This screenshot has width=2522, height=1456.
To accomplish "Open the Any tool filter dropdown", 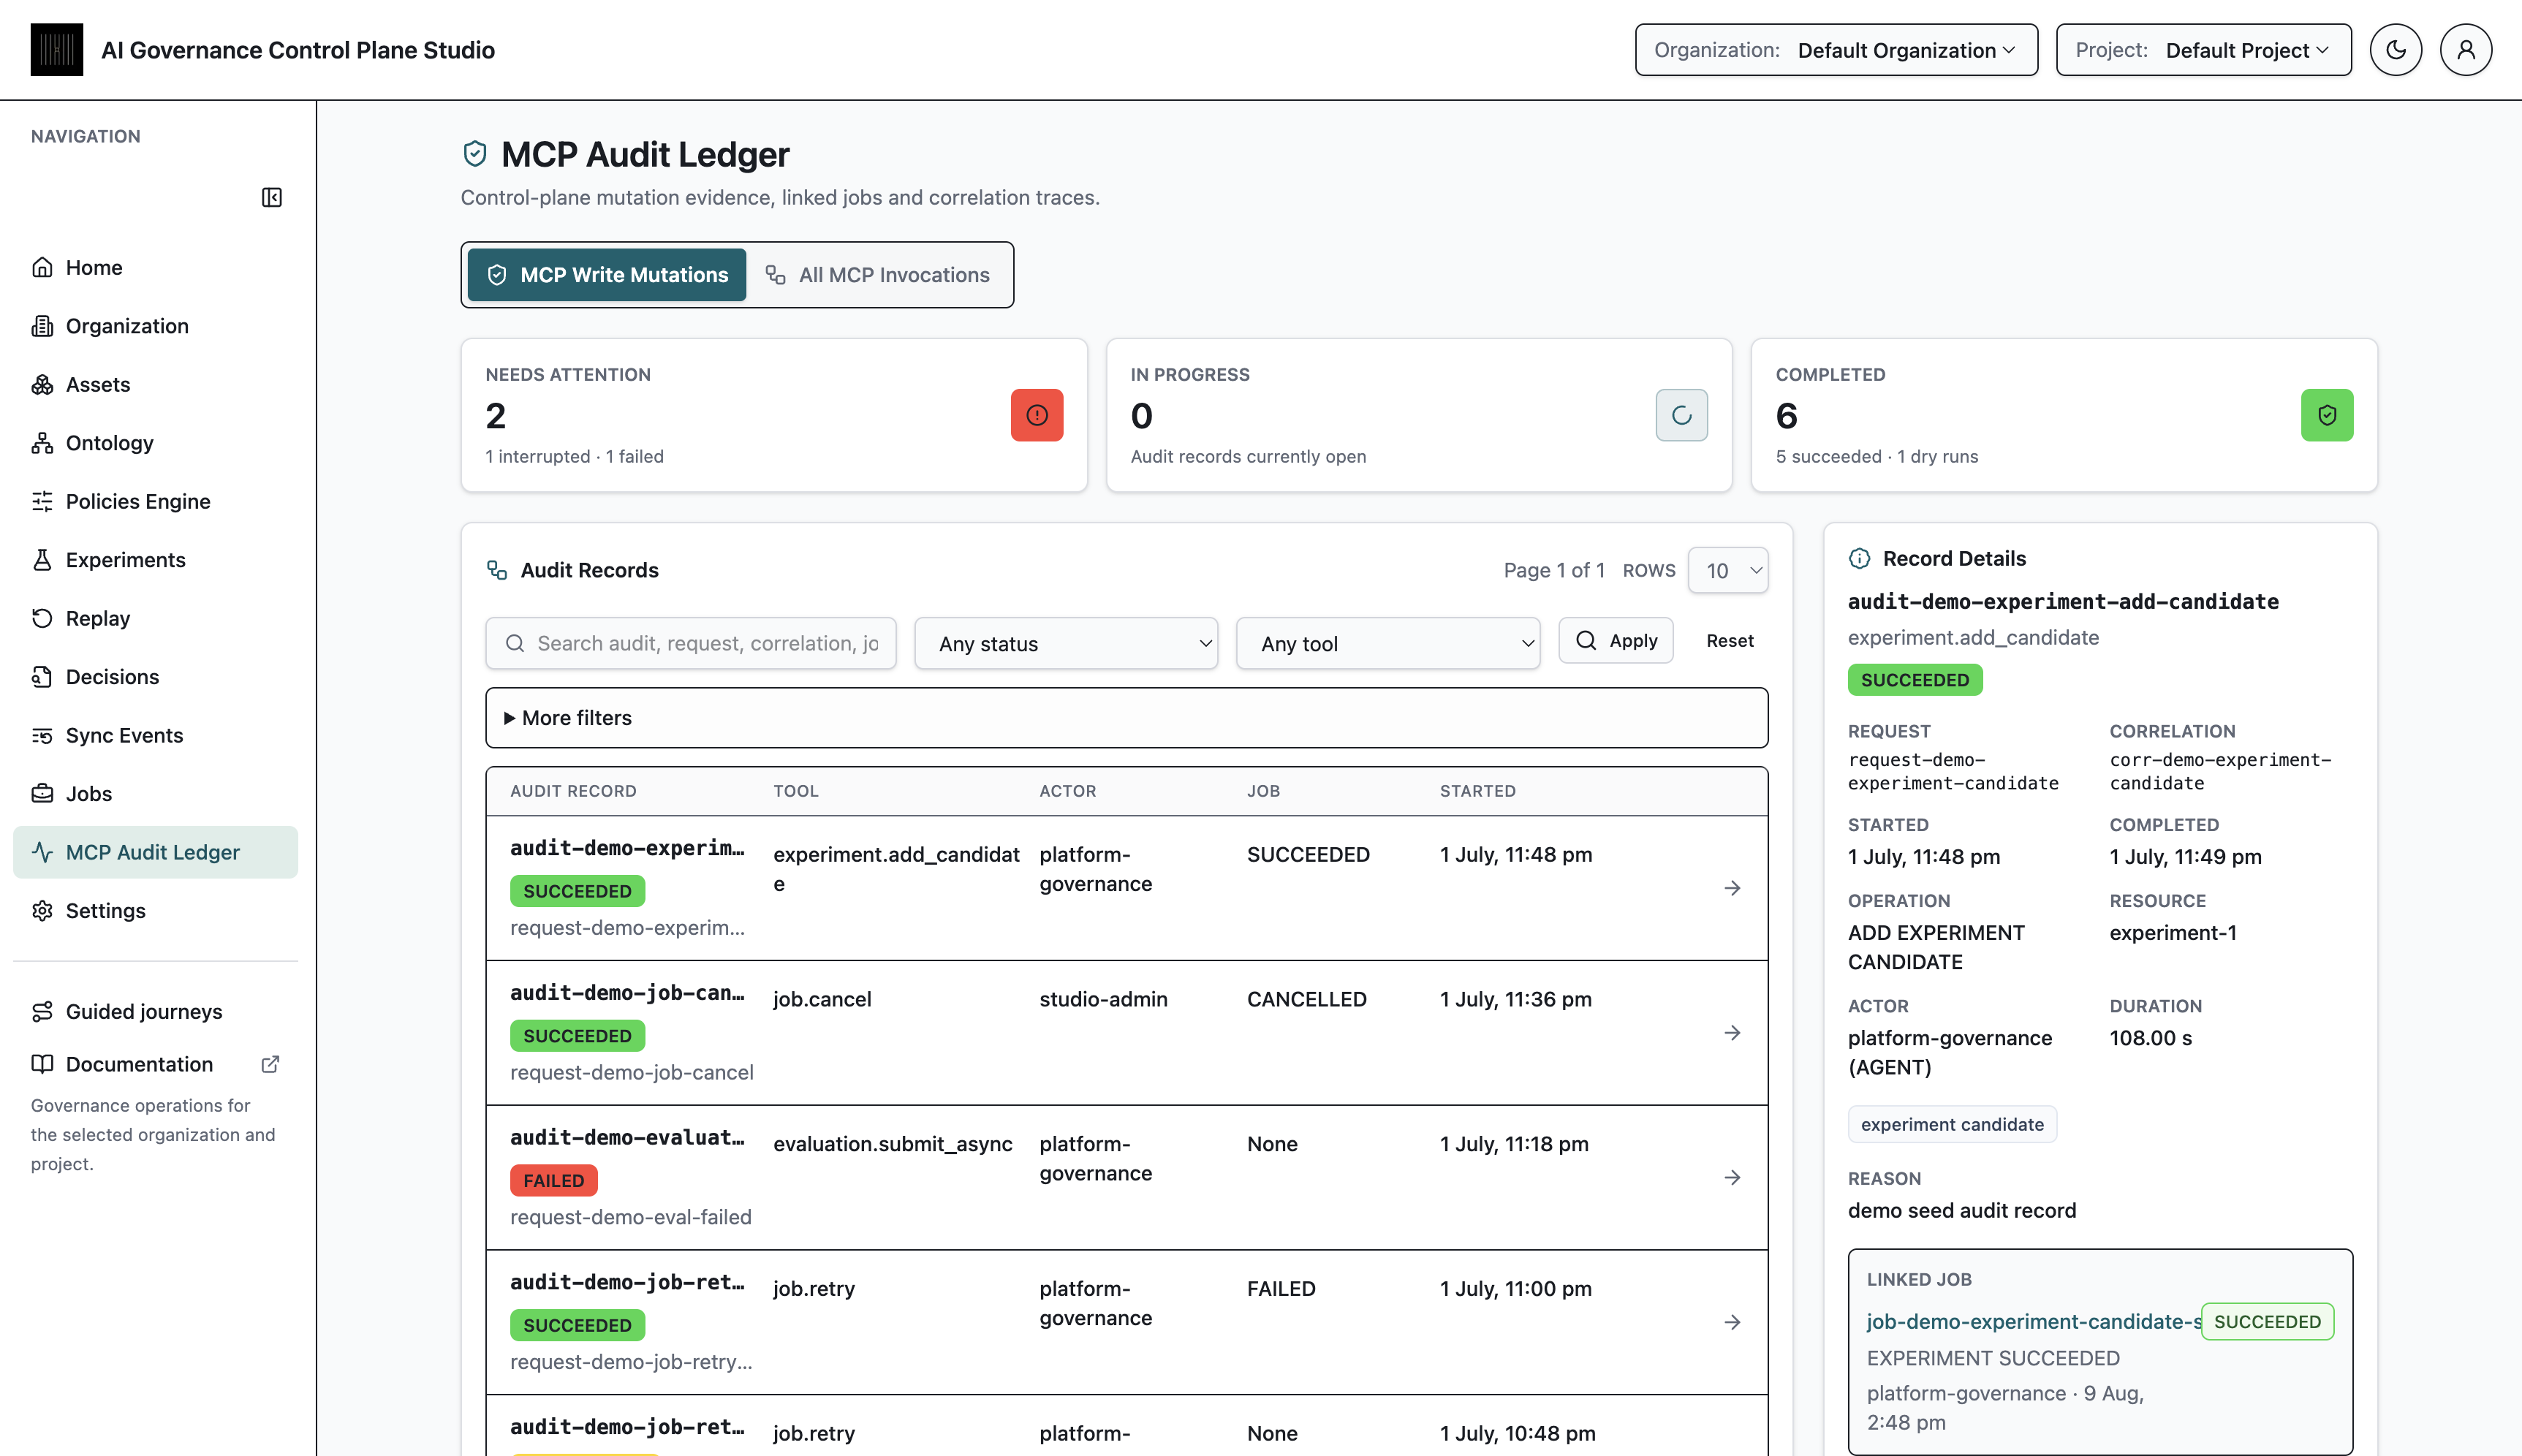I will (1388, 643).
